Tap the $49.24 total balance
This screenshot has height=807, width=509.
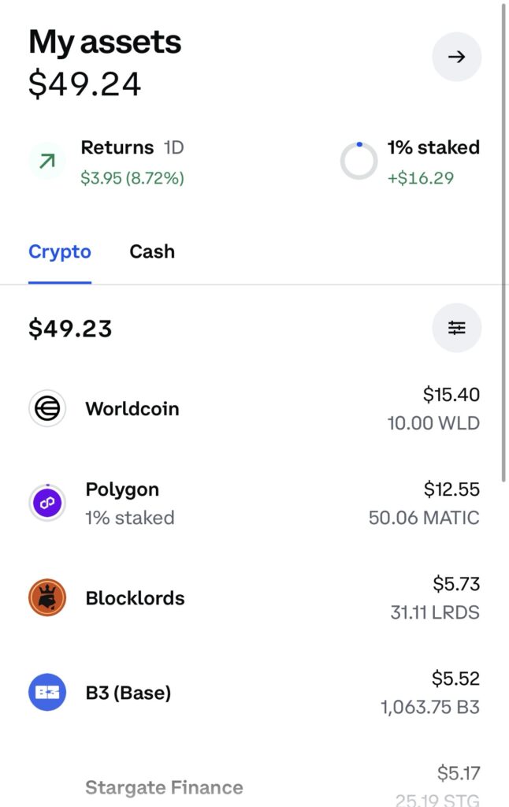84,84
